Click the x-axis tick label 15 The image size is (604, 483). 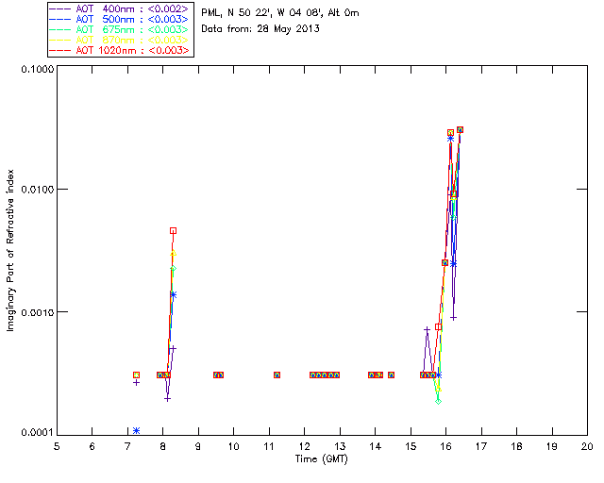411,446
